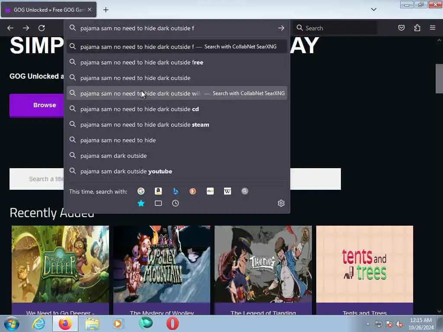
Task: Open The Mystery of Woolley Mountain thumbnail
Action: [x=162, y=264]
